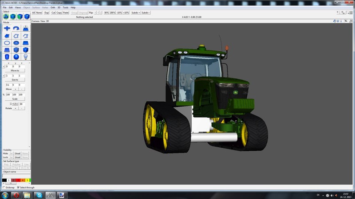
Task: Click the Object name input field
Action: 16,176
